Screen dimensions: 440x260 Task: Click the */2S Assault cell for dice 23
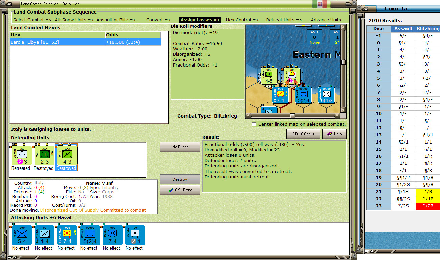(403, 206)
